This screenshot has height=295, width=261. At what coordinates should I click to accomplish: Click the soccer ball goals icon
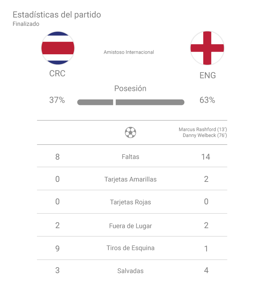click(x=130, y=132)
